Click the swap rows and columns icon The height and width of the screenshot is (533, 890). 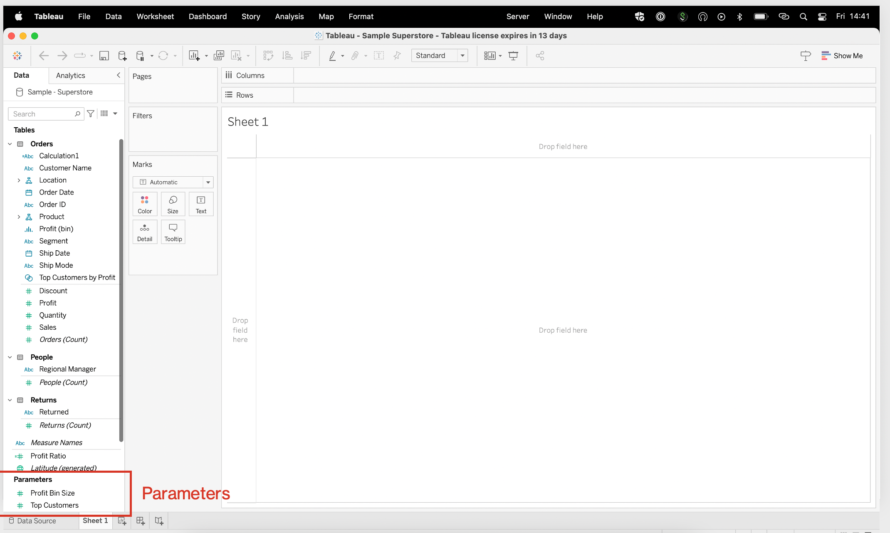pyautogui.click(x=268, y=55)
